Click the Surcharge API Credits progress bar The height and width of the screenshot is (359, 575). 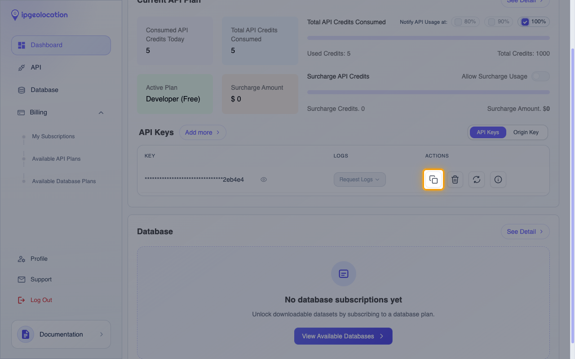tap(429, 92)
